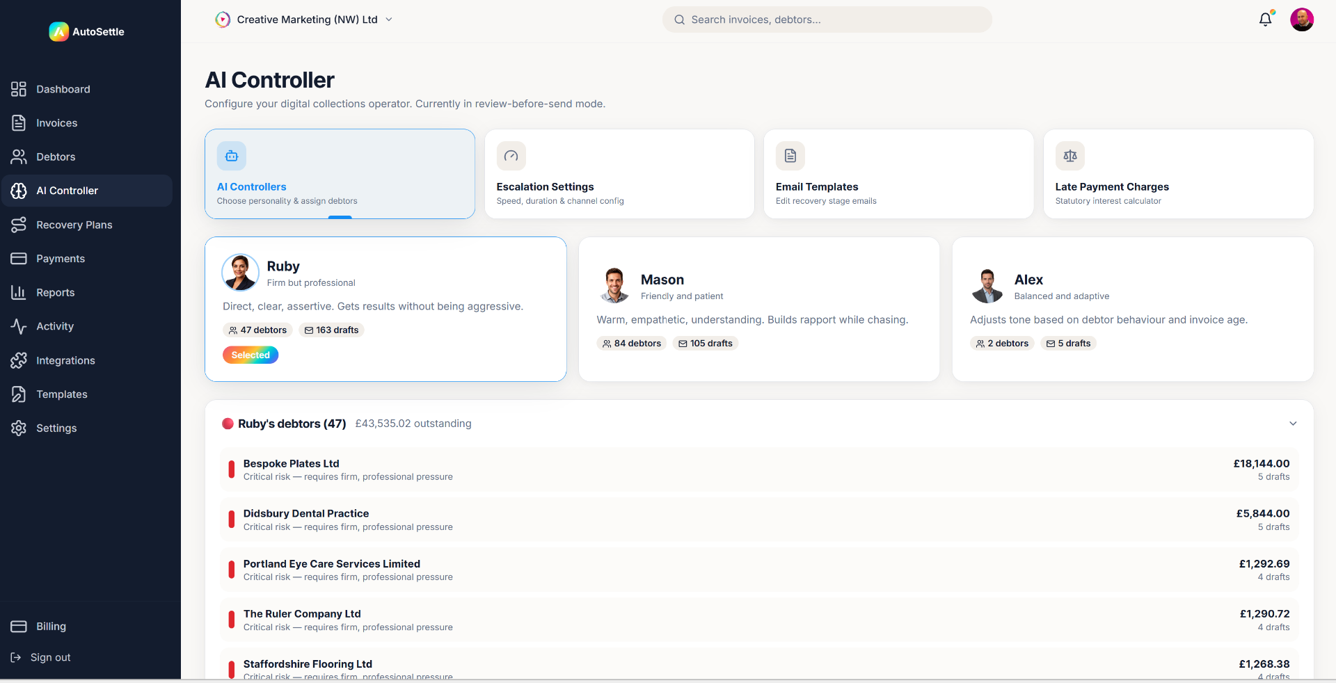This screenshot has width=1336, height=683.
Task: Click the Sign out arrow icon
Action: (x=16, y=657)
